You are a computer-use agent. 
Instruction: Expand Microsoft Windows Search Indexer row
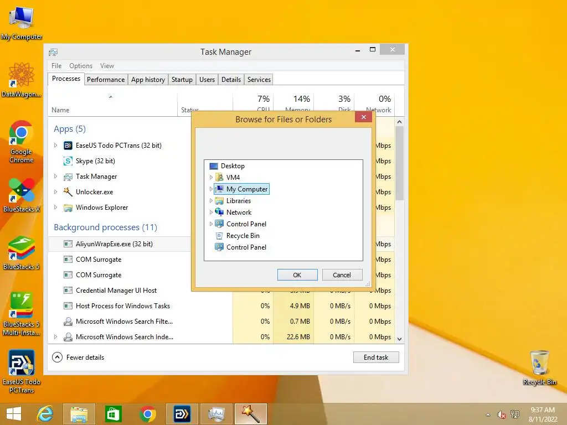tap(55, 337)
